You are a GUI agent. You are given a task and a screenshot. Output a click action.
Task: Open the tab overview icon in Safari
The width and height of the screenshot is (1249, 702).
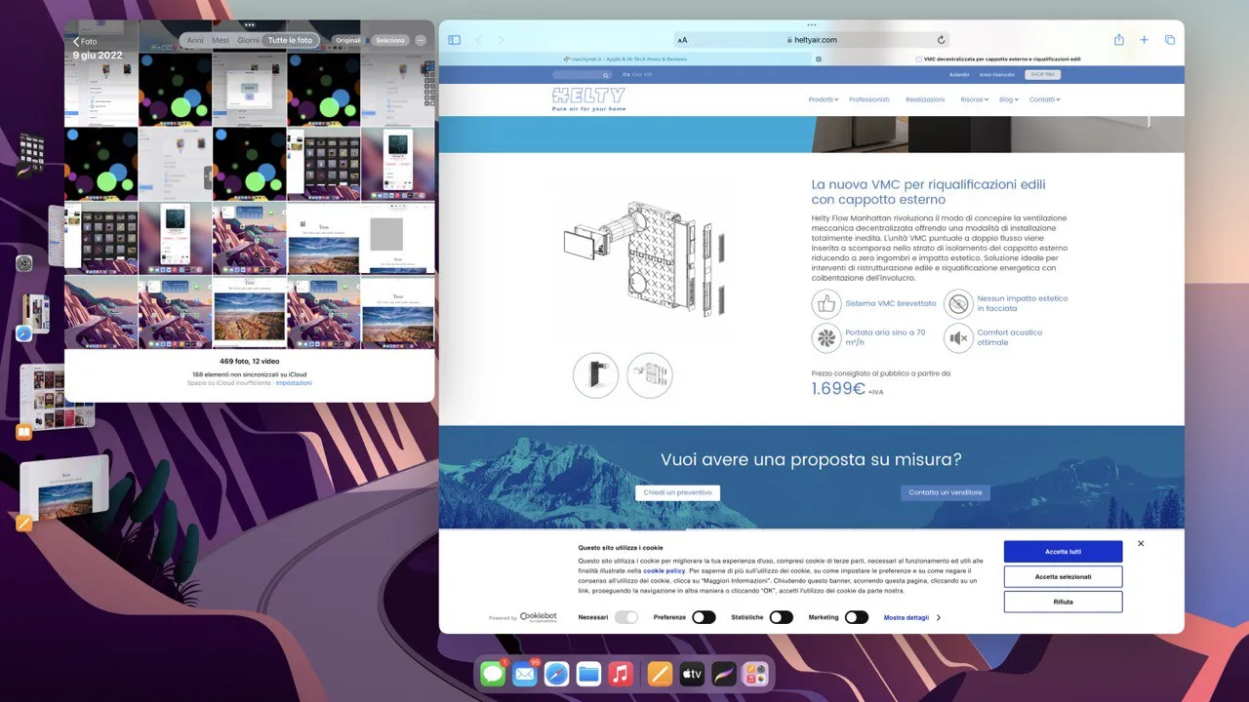pyautogui.click(x=1170, y=39)
